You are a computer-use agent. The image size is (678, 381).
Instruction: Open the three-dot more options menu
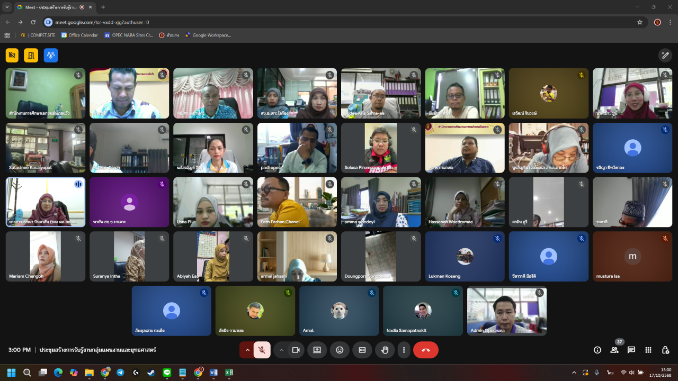pos(404,350)
